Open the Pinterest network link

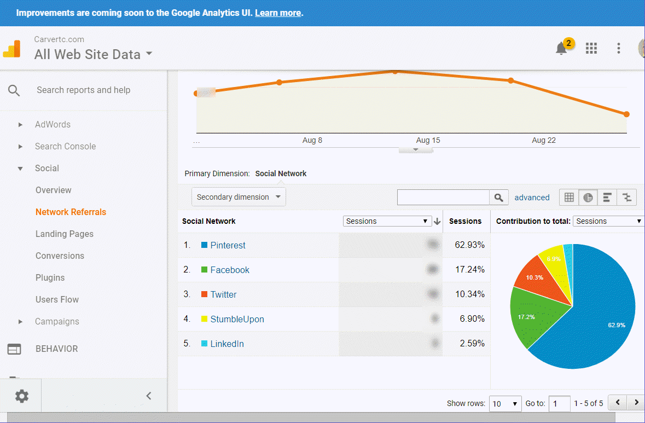coord(228,245)
